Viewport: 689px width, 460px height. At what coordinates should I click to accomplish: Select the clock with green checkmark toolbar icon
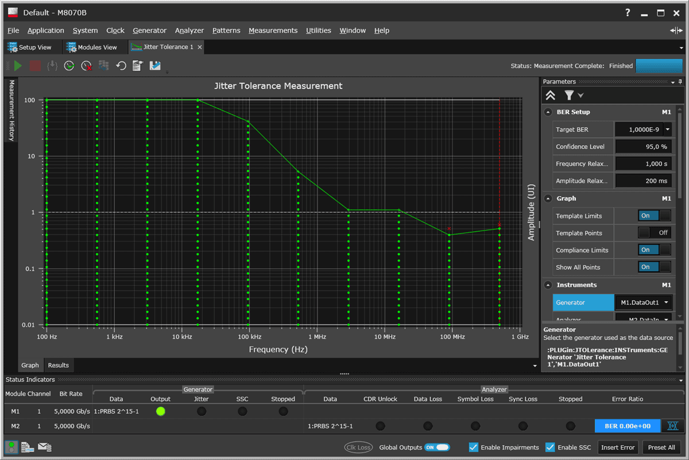point(69,65)
